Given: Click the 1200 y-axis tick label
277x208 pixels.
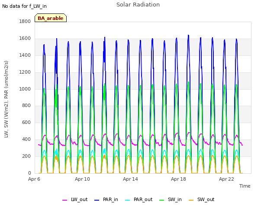Looking at the screenshot, I should coord(25,72).
